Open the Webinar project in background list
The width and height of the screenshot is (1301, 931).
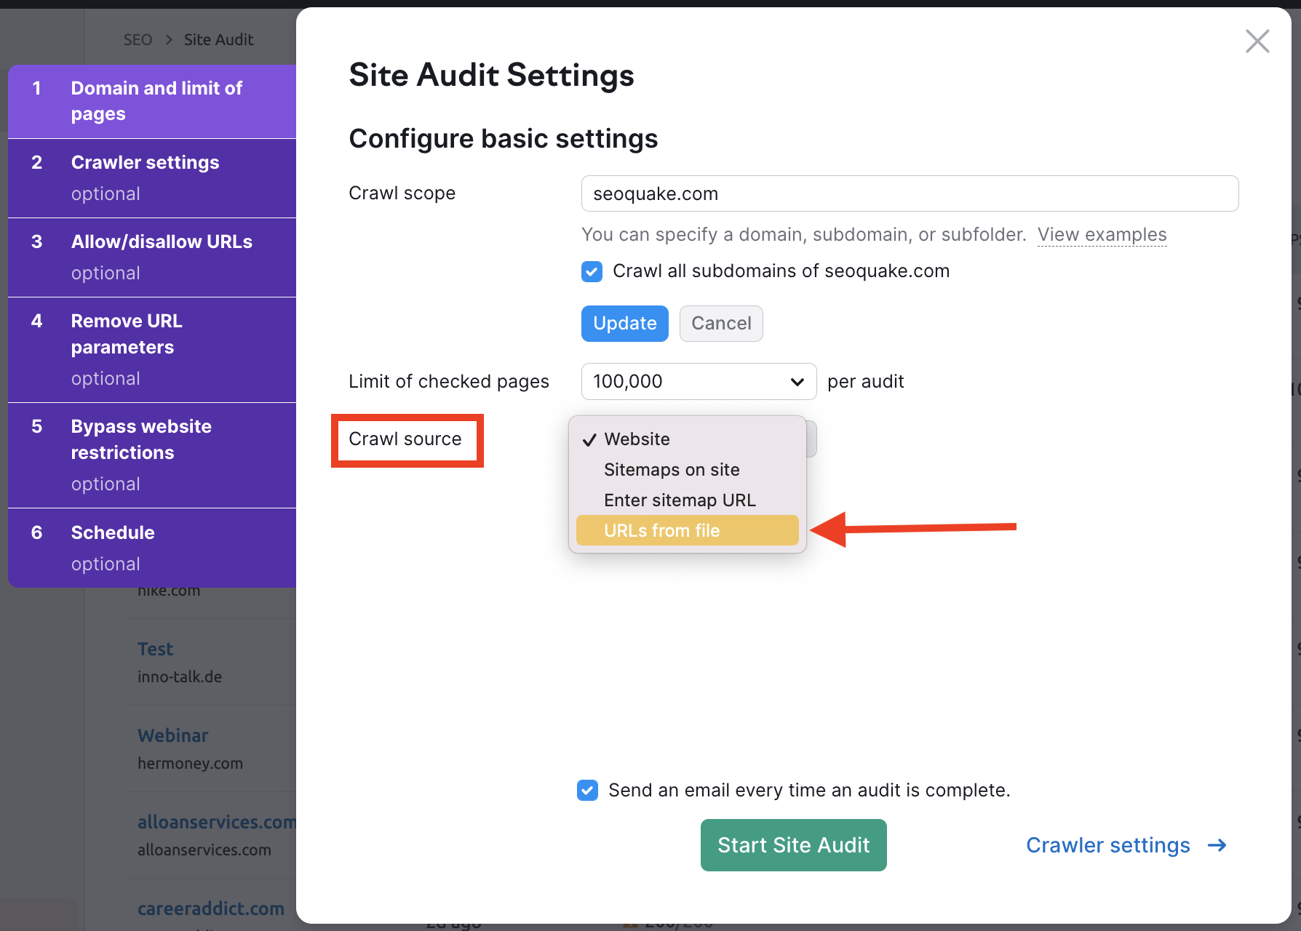[173, 735]
